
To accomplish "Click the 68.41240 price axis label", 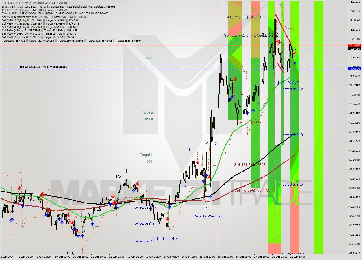I will 354,141.
